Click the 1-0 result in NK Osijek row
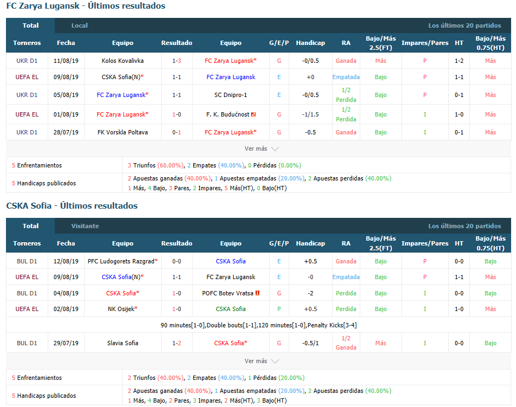Screen dimensions: 516x407 pyautogui.click(x=177, y=309)
